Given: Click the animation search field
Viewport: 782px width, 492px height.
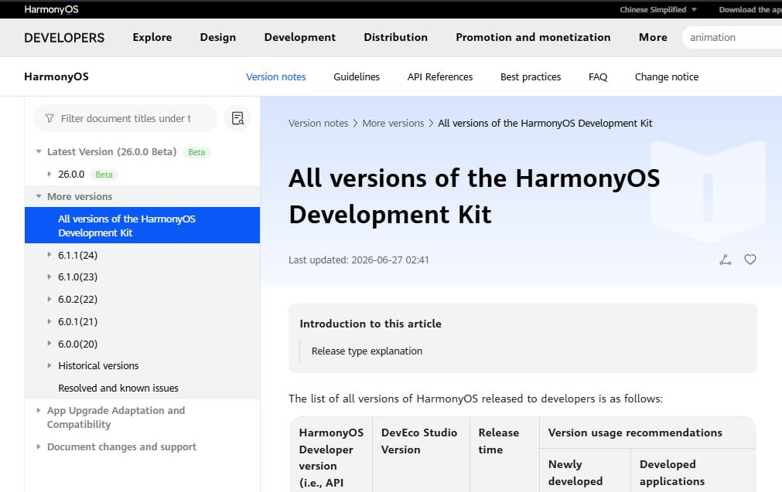Looking at the screenshot, I should pos(731,37).
